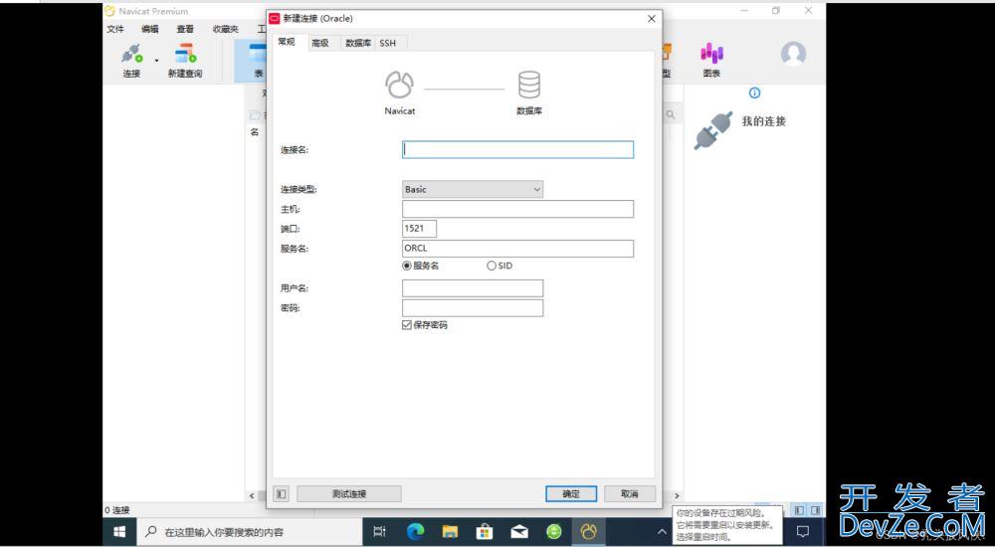The width and height of the screenshot is (995, 547).
Task: Click the info icon above 我的连接
Action: point(754,92)
